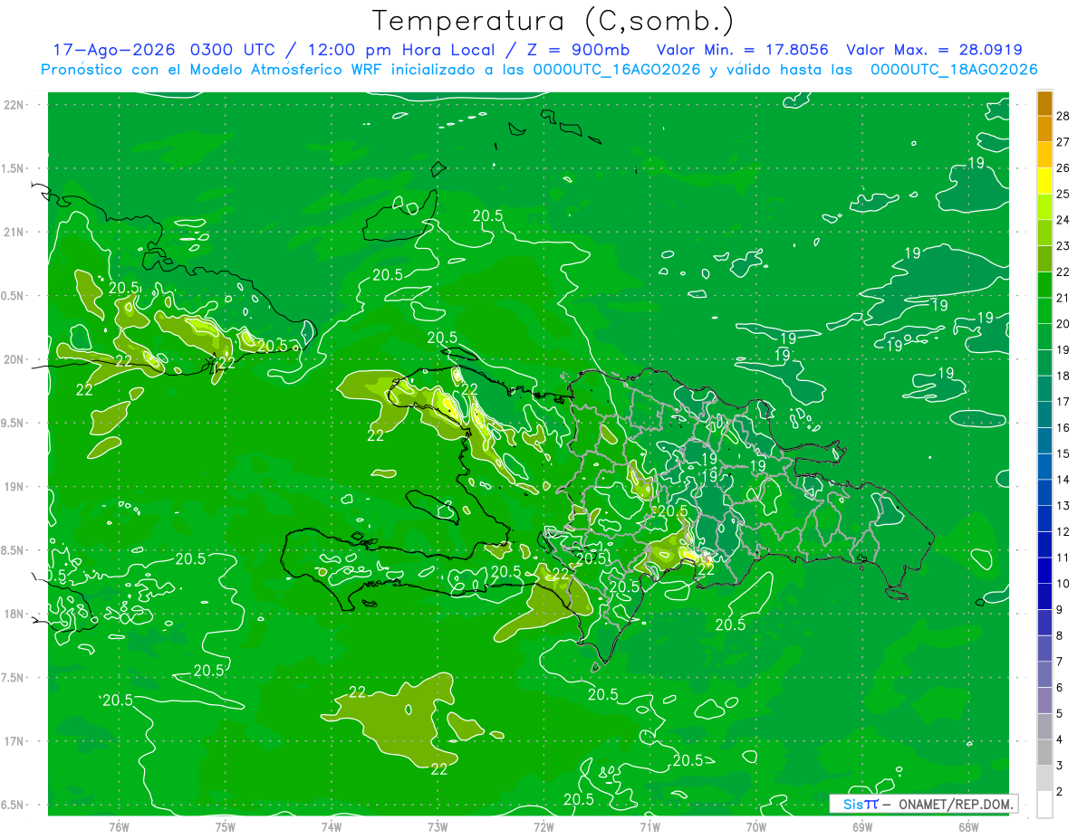
Task: Click the '73W' longitude axis label
Action: pos(438,826)
